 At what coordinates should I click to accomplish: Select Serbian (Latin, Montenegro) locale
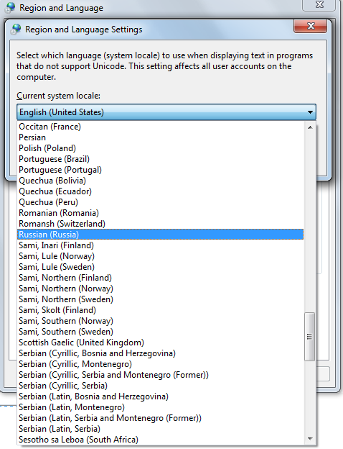pyautogui.click(x=160, y=407)
